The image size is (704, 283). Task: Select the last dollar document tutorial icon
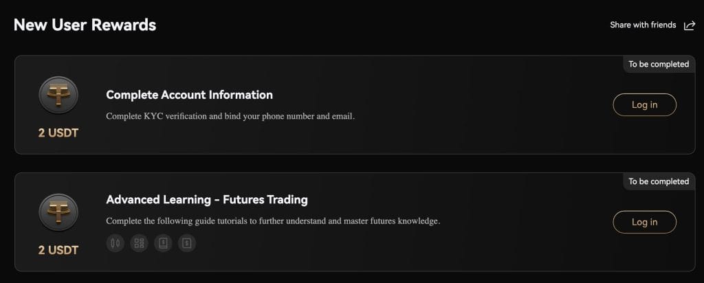click(x=187, y=243)
